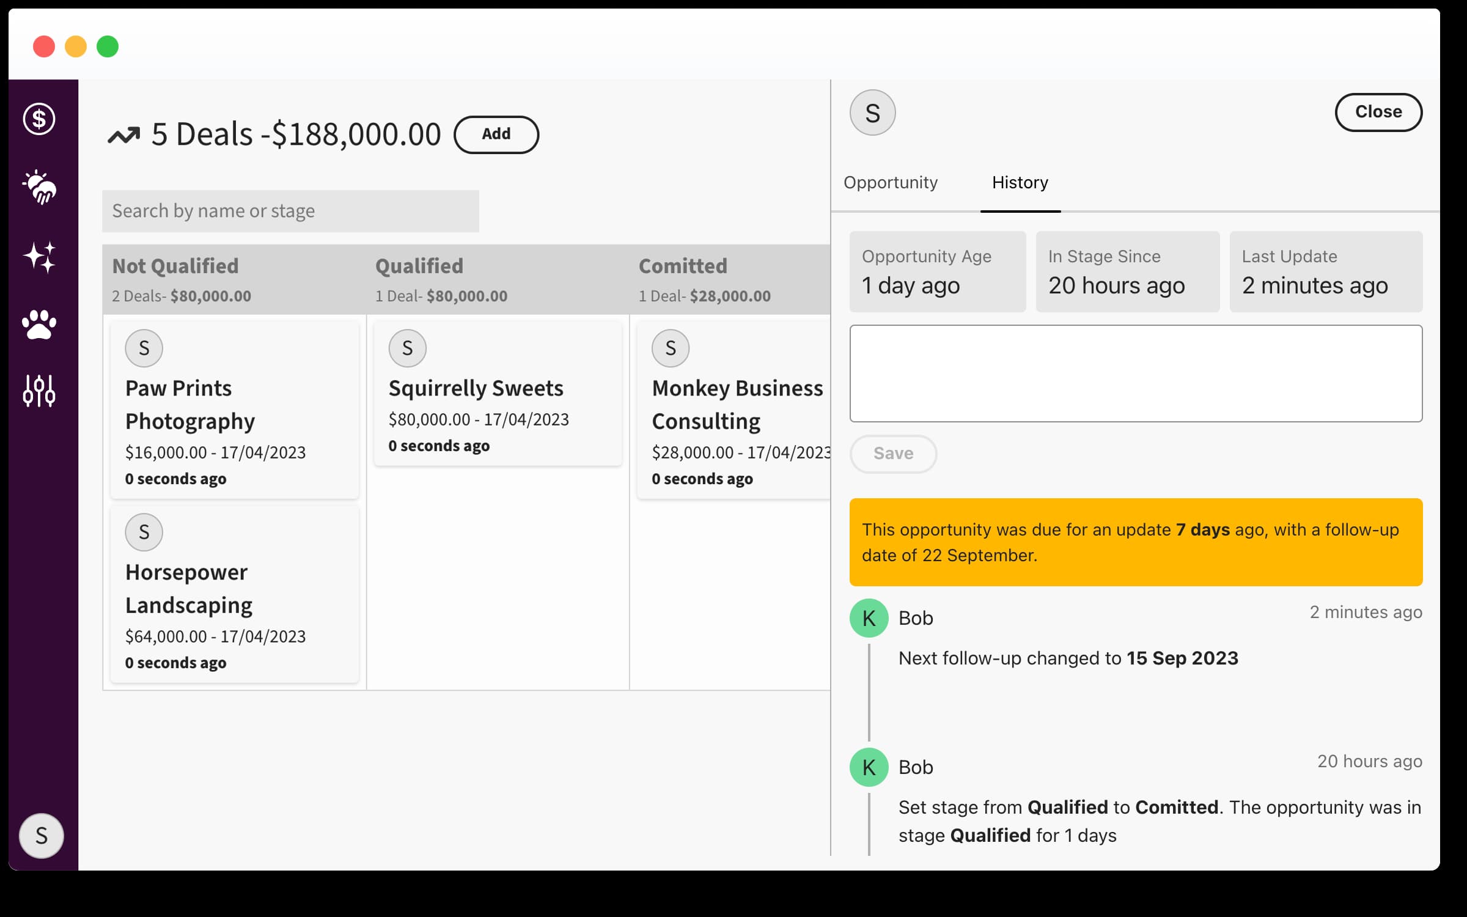1467x917 pixels.
Task: Click the yellow overdue update warning banner
Action: (x=1136, y=542)
